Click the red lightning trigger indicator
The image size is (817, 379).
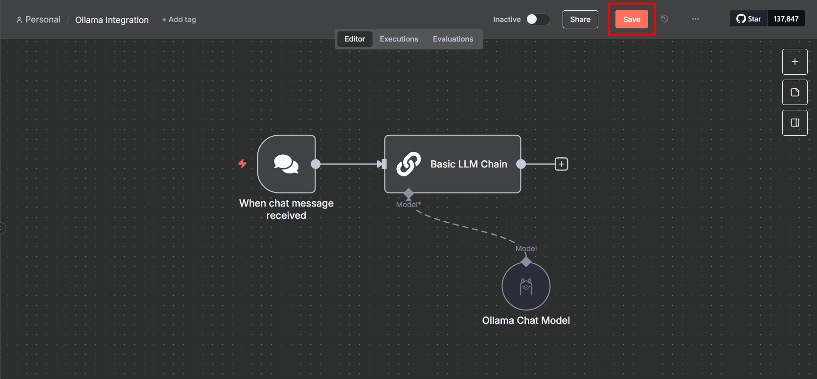click(242, 164)
